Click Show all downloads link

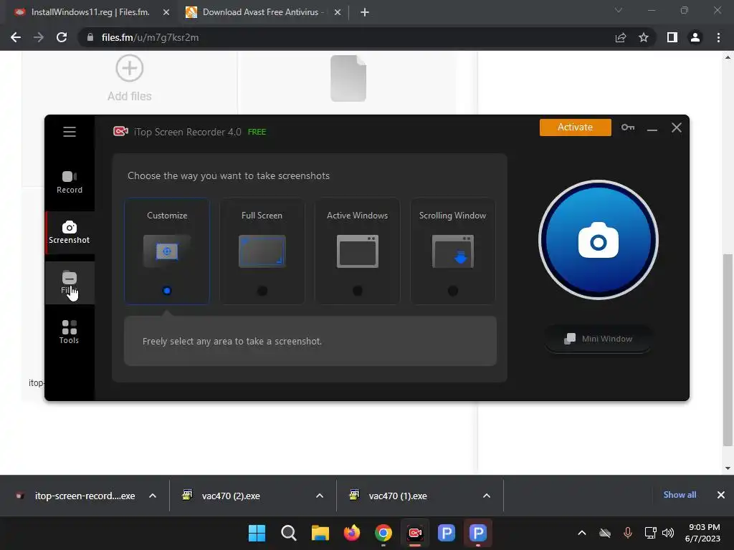pos(680,495)
